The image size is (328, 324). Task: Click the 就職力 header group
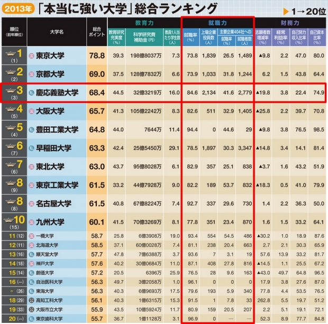217,23
